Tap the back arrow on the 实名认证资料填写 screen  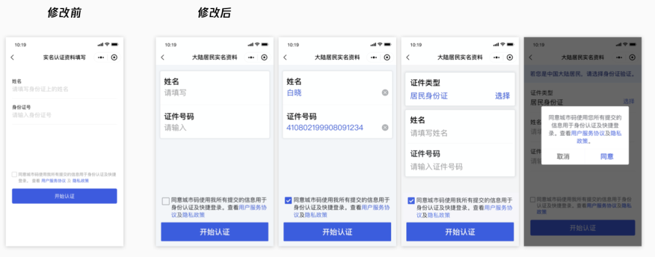(x=12, y=58)
